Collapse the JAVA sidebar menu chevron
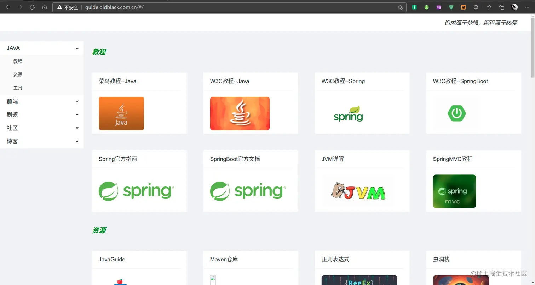Viewport: 535px width, 285px height. [x=77, y=48]
